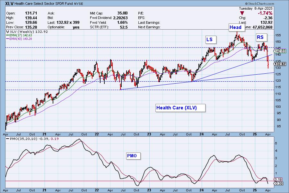Click 'Health Care Select Sector SPDR Fund' name

[43, 4]
